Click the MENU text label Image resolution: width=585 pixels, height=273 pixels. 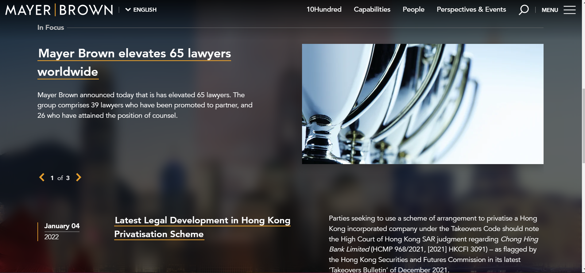(x=550, y=10)
